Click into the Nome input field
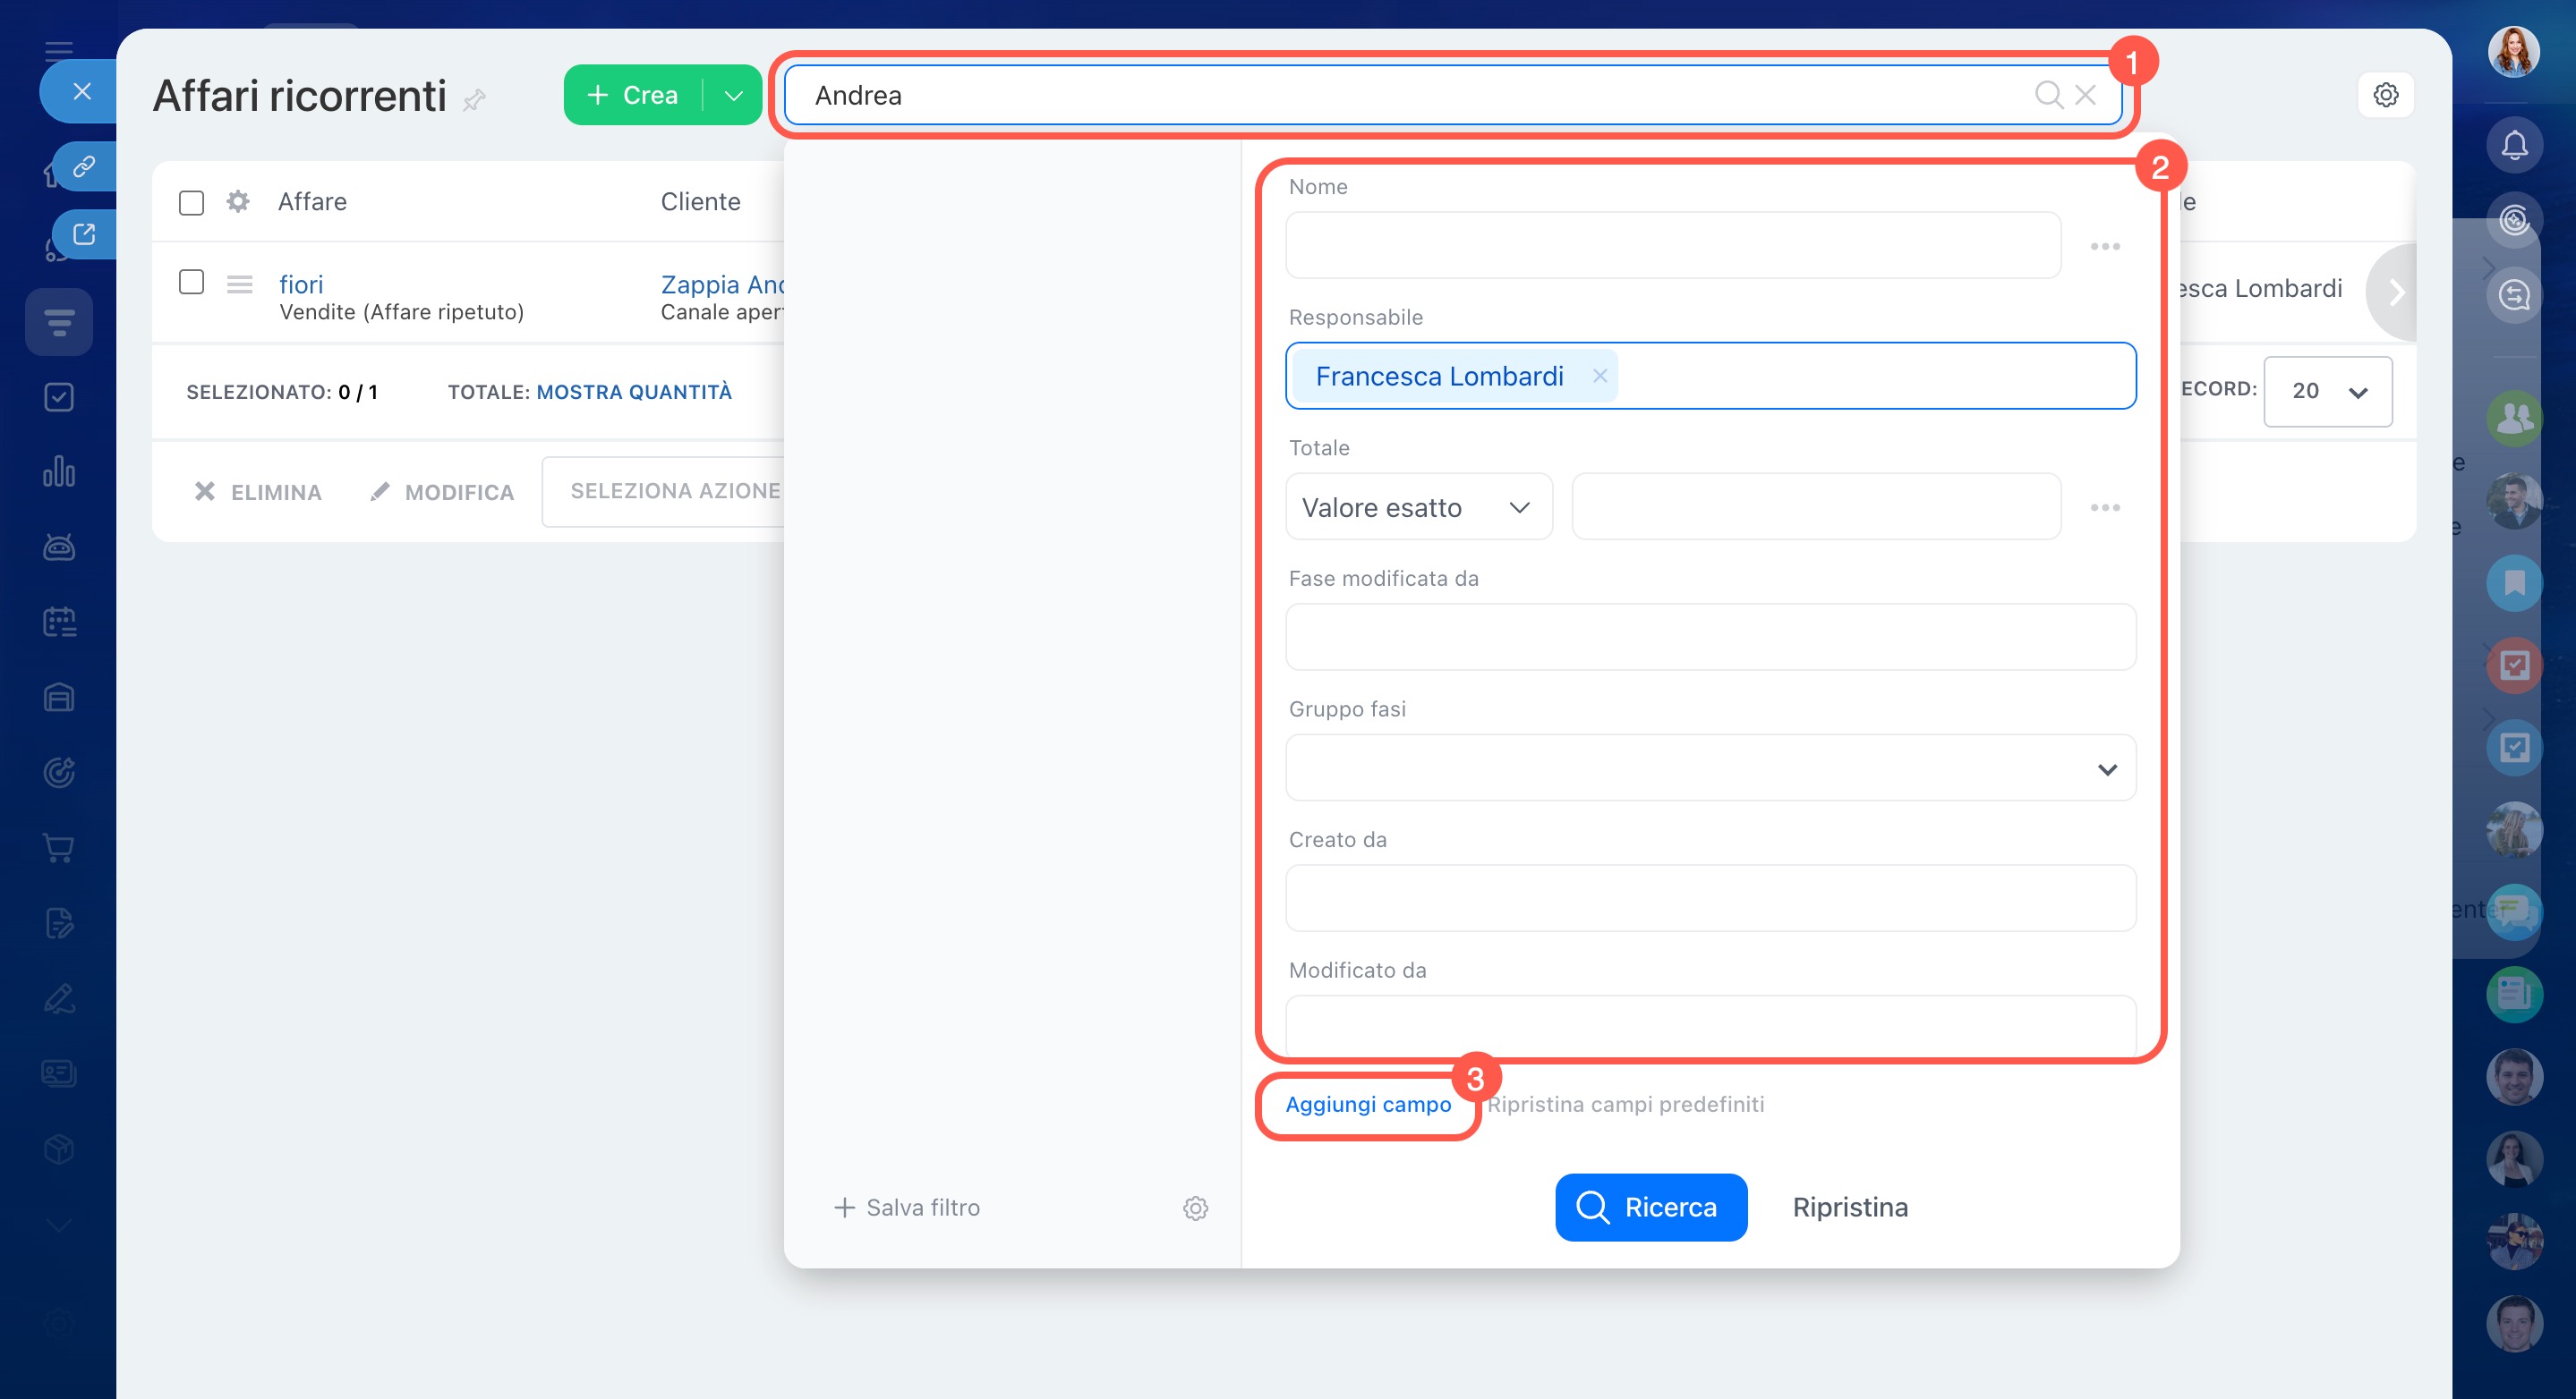Screen dimensions: 2576x1399 coord(1672,246)
